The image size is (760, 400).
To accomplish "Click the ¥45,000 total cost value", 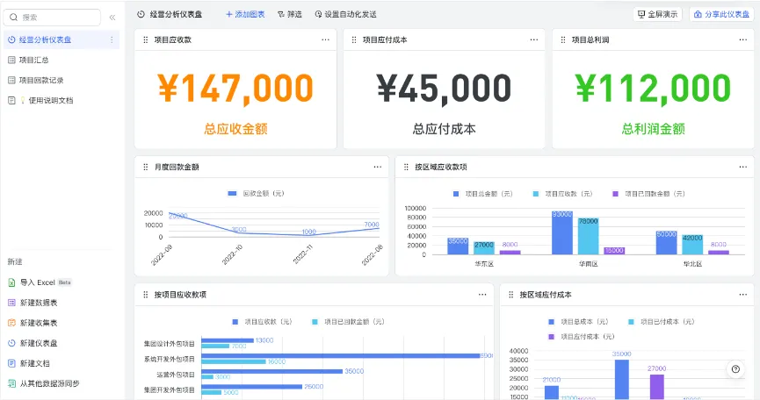I will pos(444,89).
